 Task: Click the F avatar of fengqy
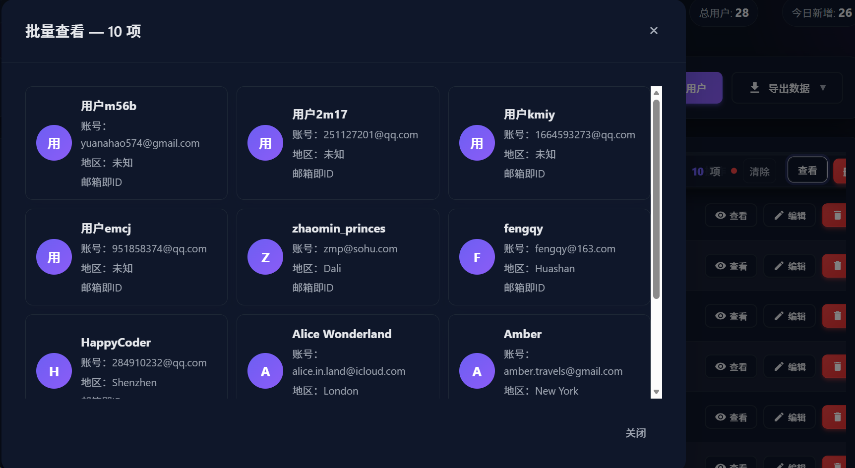477,257
